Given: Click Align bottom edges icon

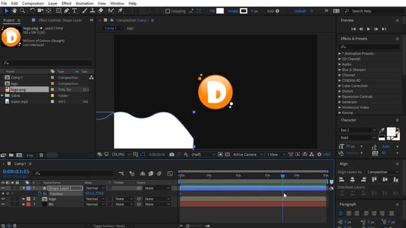Looking at the screenshot, I should pyautogui.click(x=396, y=180).
